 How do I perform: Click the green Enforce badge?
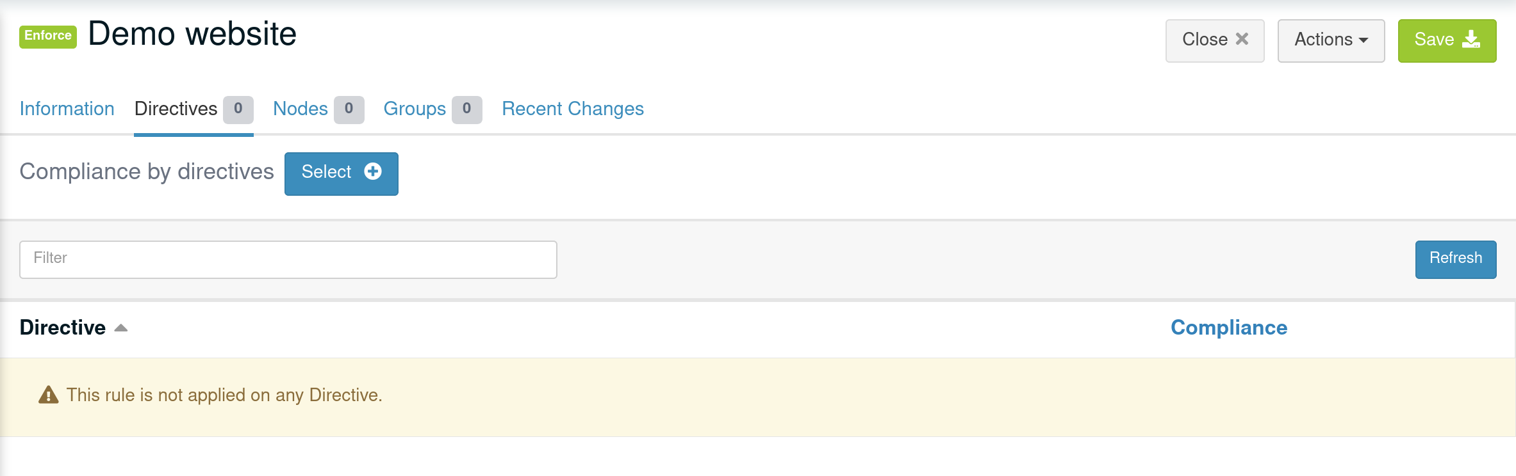(47, 36)
